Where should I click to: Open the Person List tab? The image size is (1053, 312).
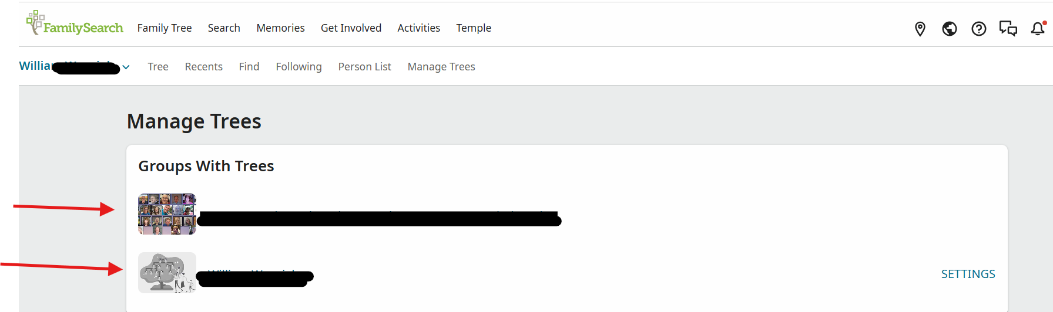point(364,67)
